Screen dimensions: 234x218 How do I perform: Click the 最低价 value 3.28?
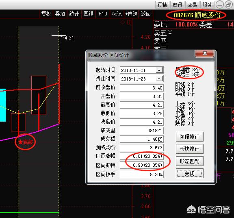pyautogui.click(x=142, y=113)
